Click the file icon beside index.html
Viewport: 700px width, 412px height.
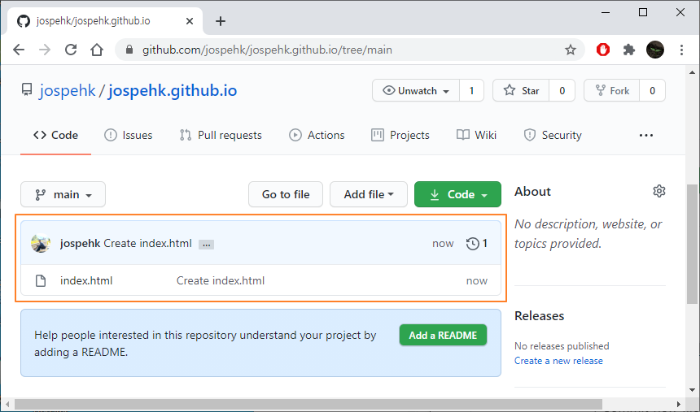(x=41, y=280)
